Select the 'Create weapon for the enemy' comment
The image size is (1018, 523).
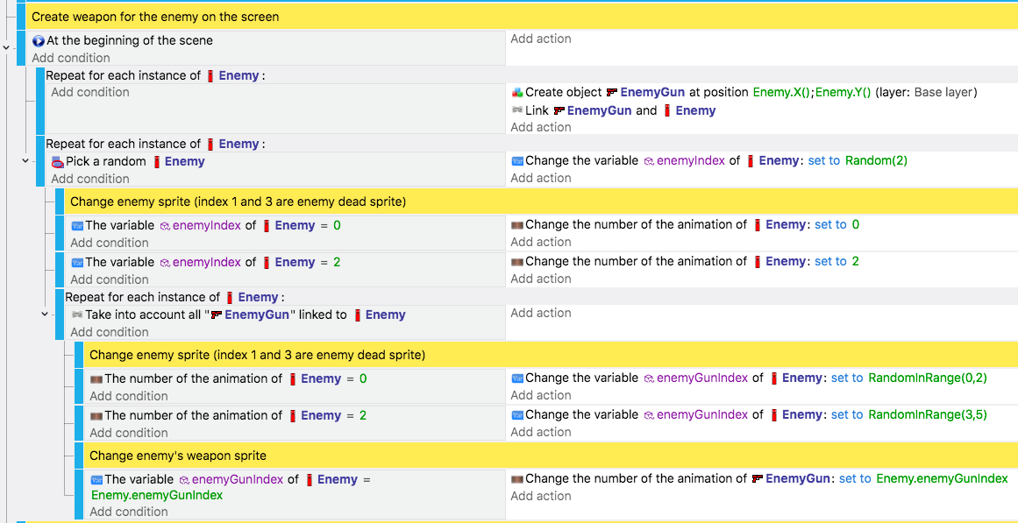pyautogui.click(x=155, y=17)
